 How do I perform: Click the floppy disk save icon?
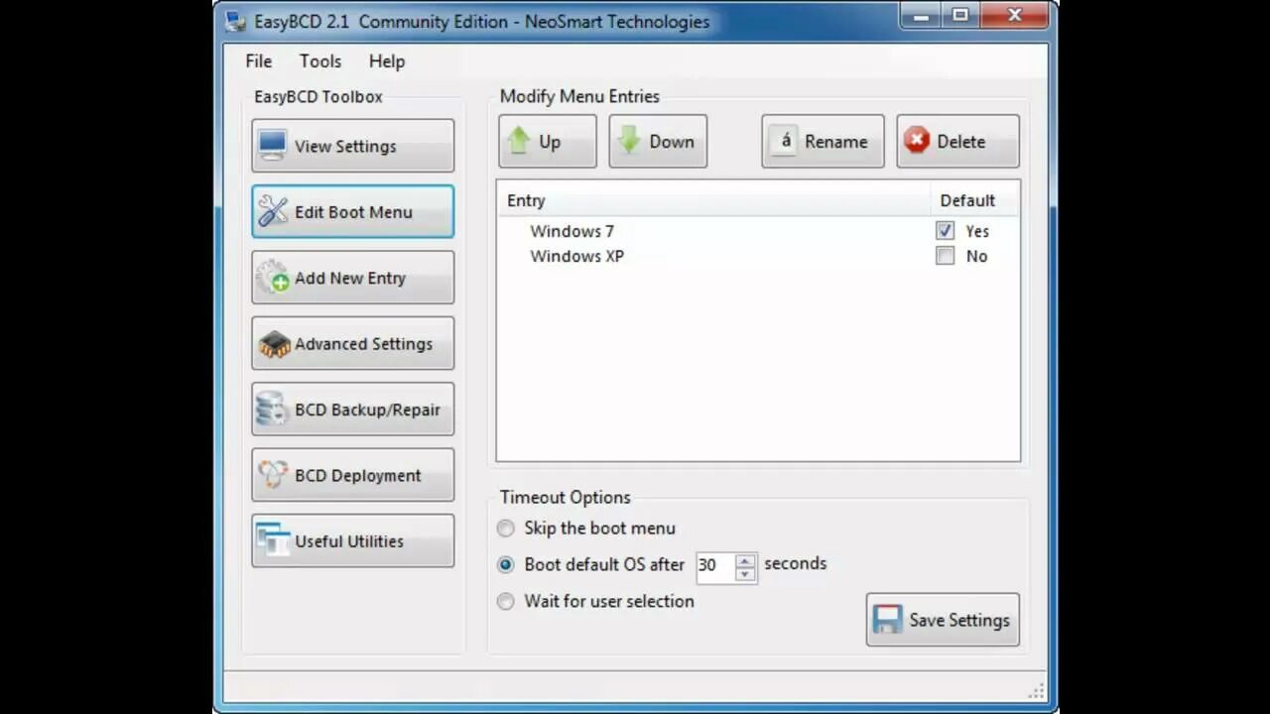(887, 620)
